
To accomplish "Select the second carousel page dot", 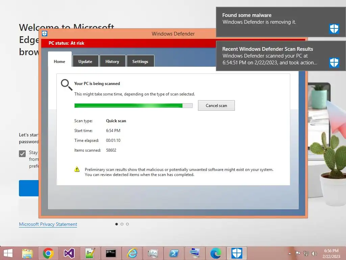I will point(122,224).
